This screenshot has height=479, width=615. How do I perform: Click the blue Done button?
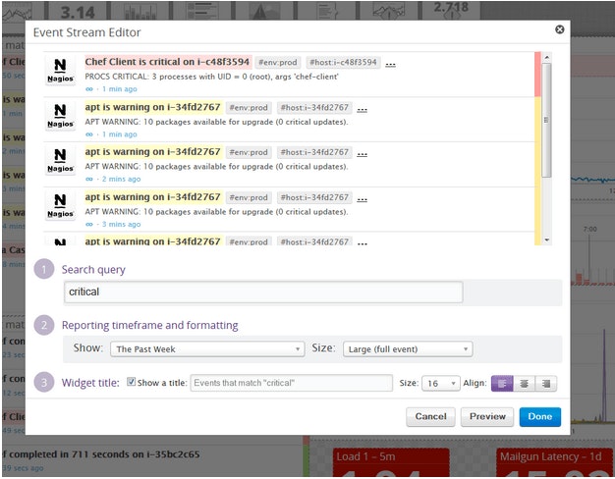pyautogui.click(x=539, y=416)
